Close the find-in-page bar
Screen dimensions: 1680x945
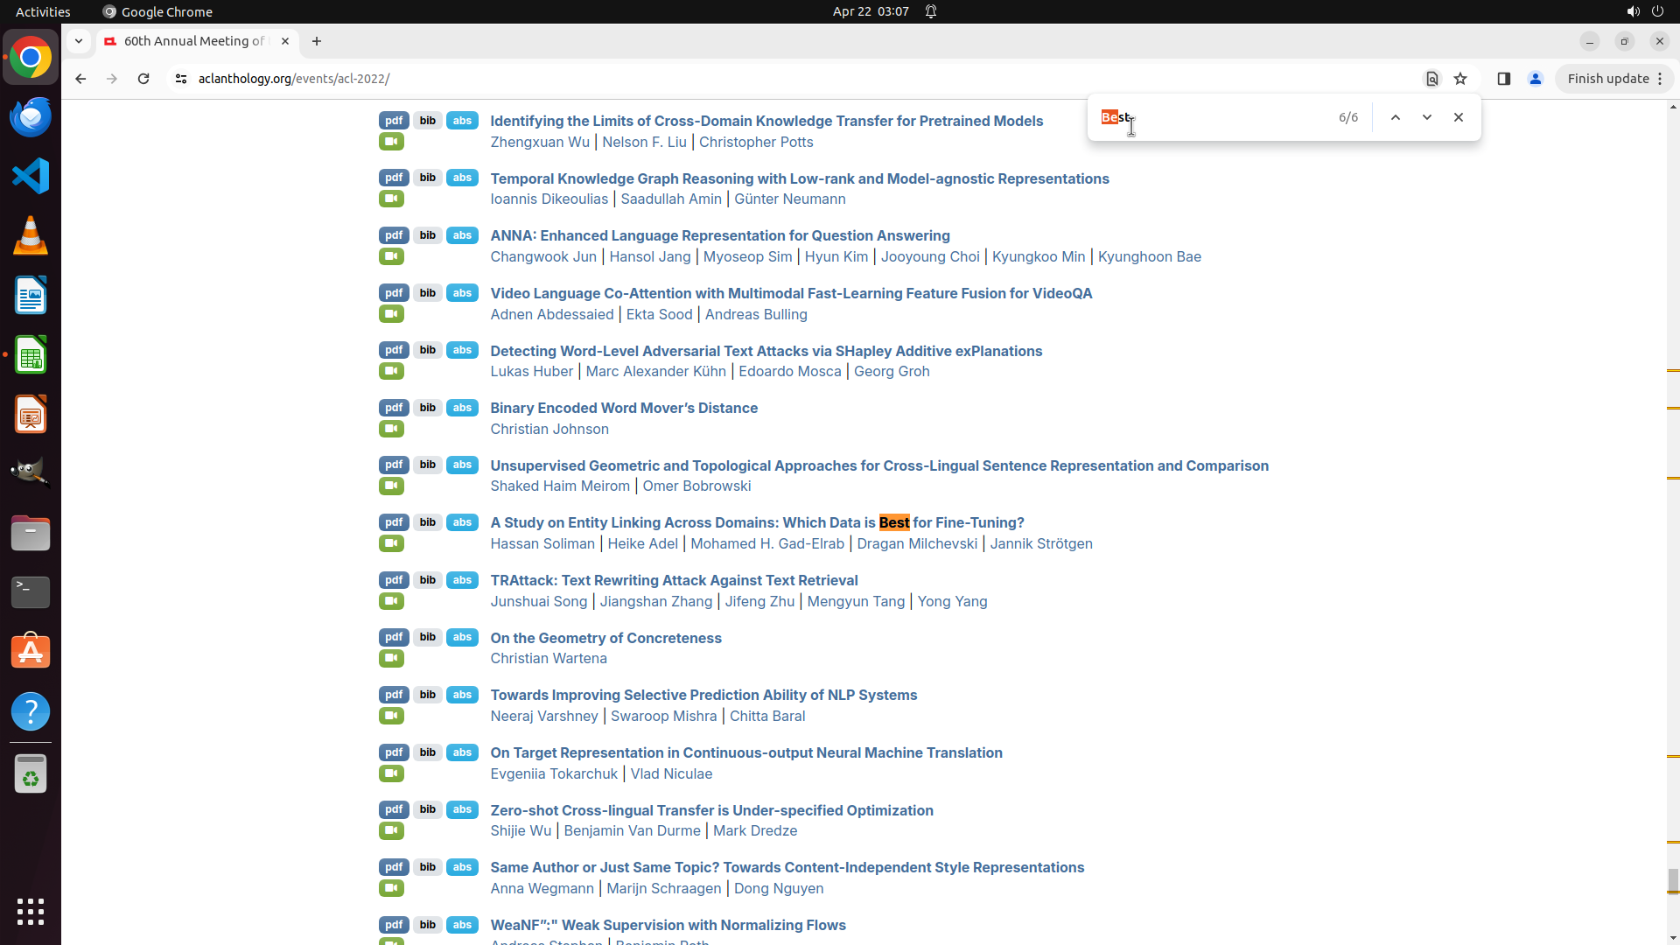(1458, 117)
